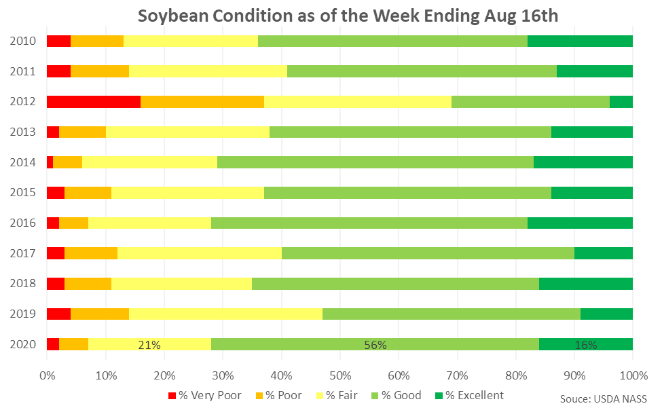The width and height of the screenshot is (662, 408).
Task: Click the red Very Poor legend swatch
Action: (171, 395)
